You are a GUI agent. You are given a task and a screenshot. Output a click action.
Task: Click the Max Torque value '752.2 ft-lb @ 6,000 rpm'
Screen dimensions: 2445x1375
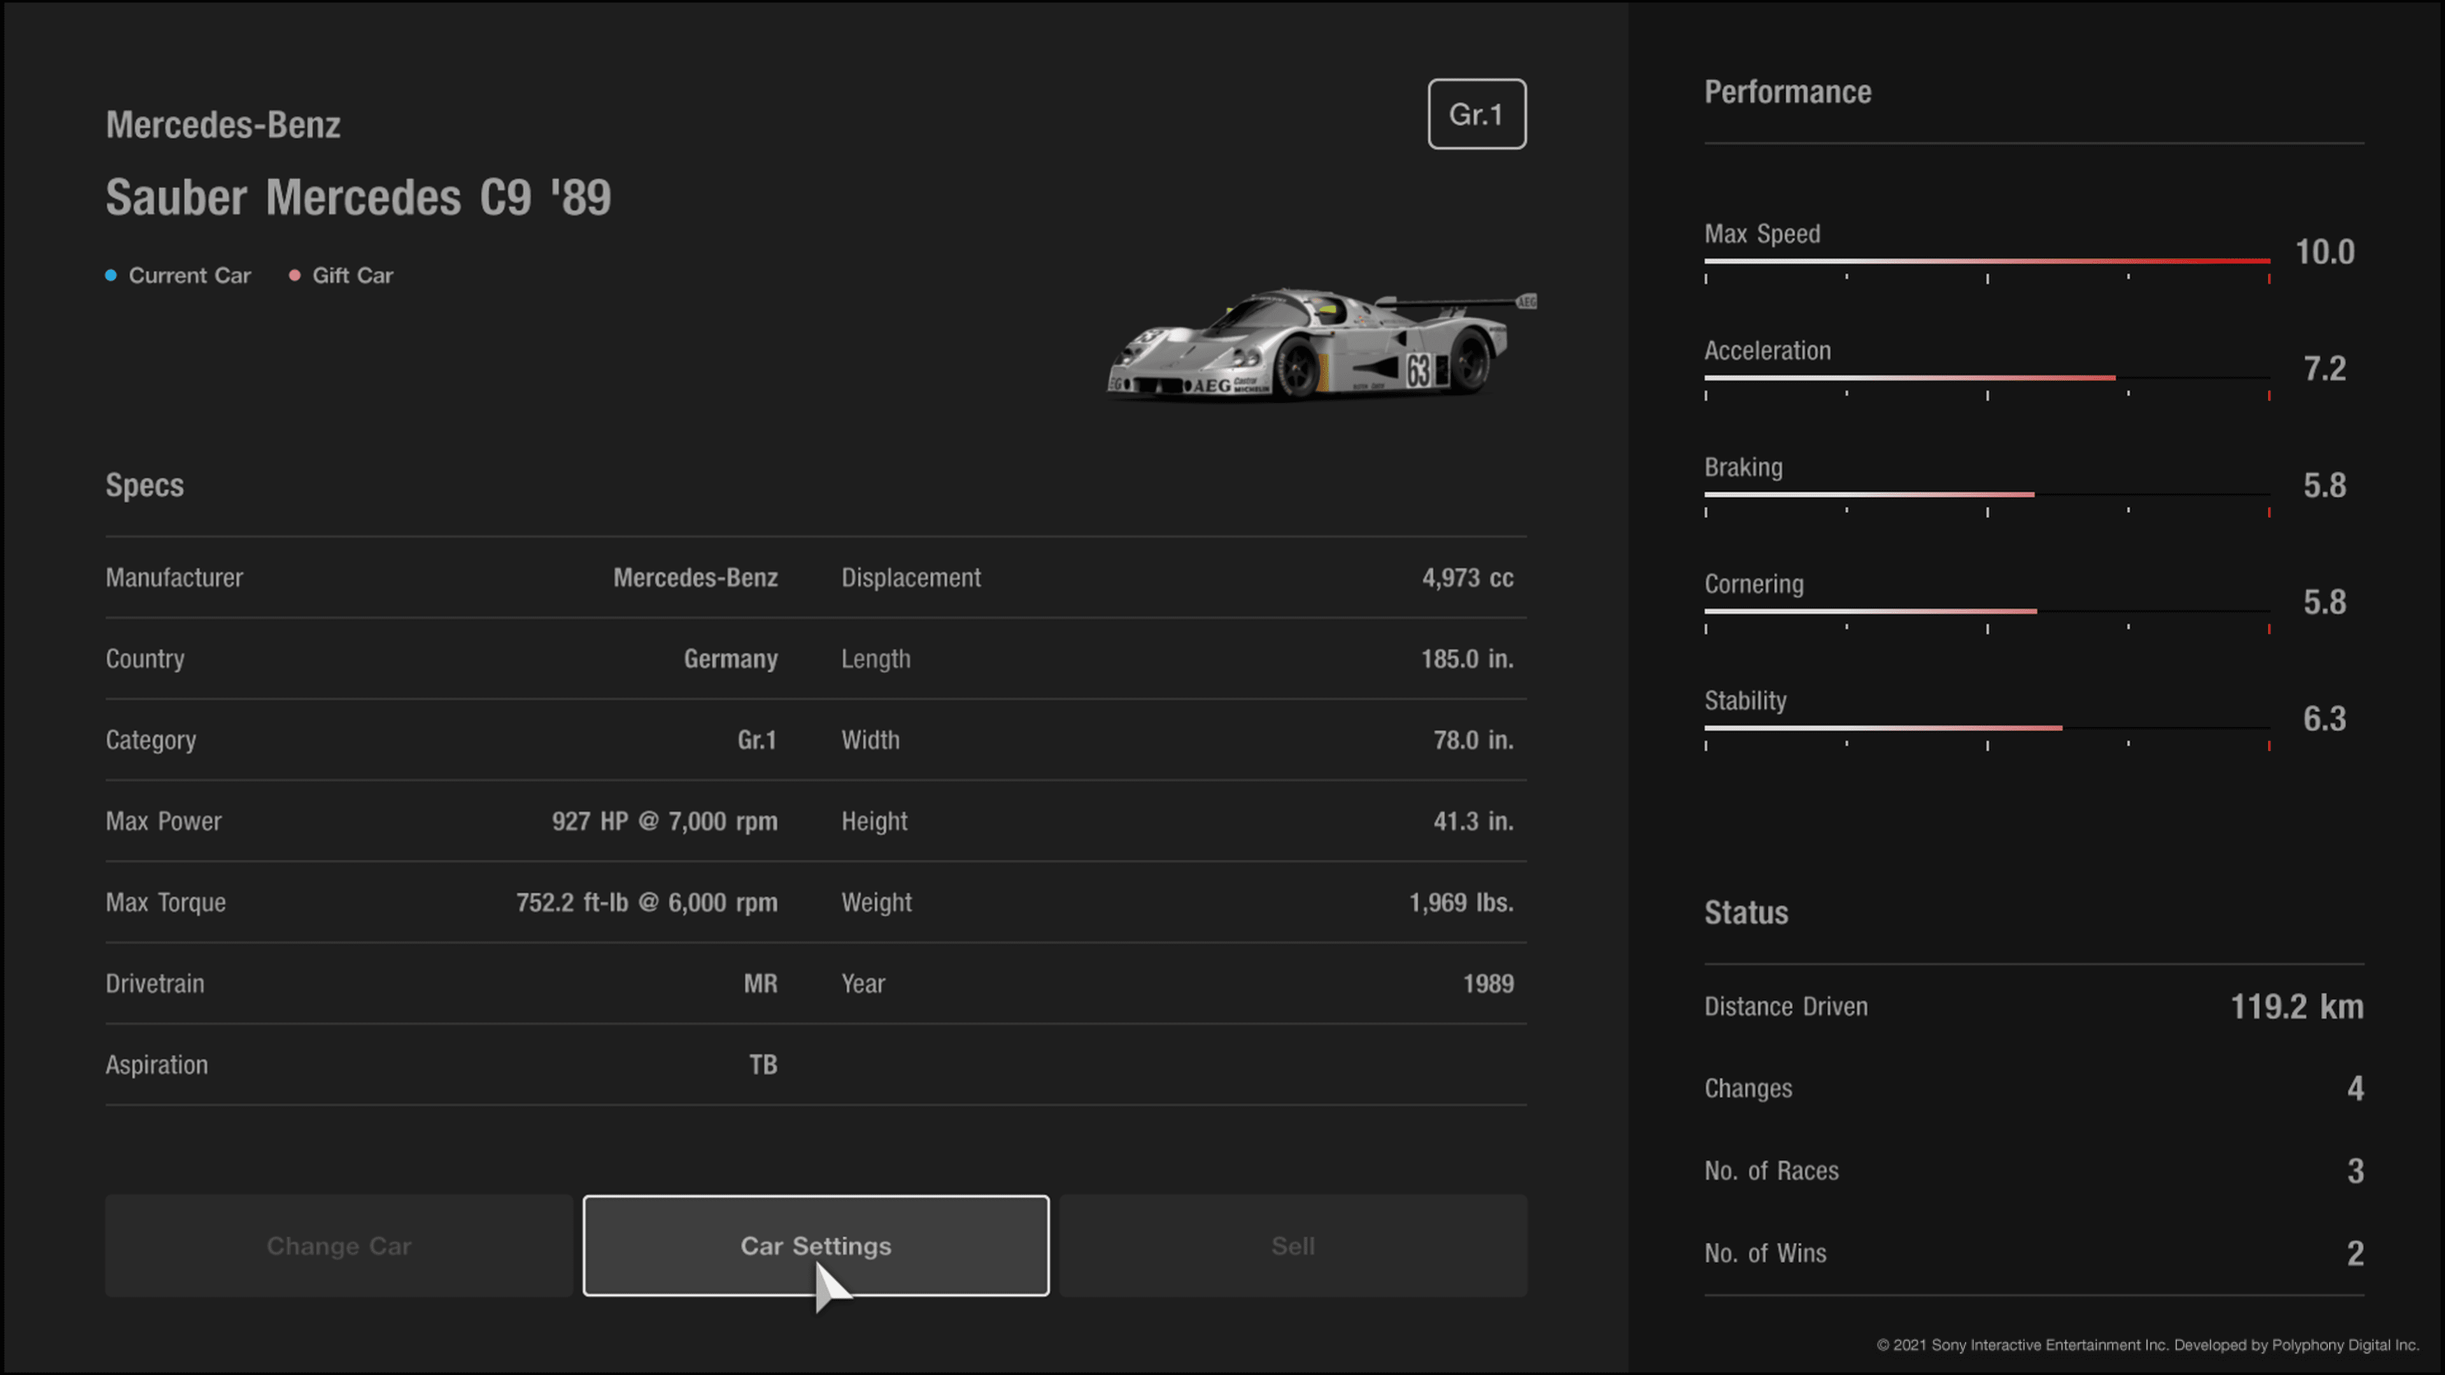click(x=646, y=903)
